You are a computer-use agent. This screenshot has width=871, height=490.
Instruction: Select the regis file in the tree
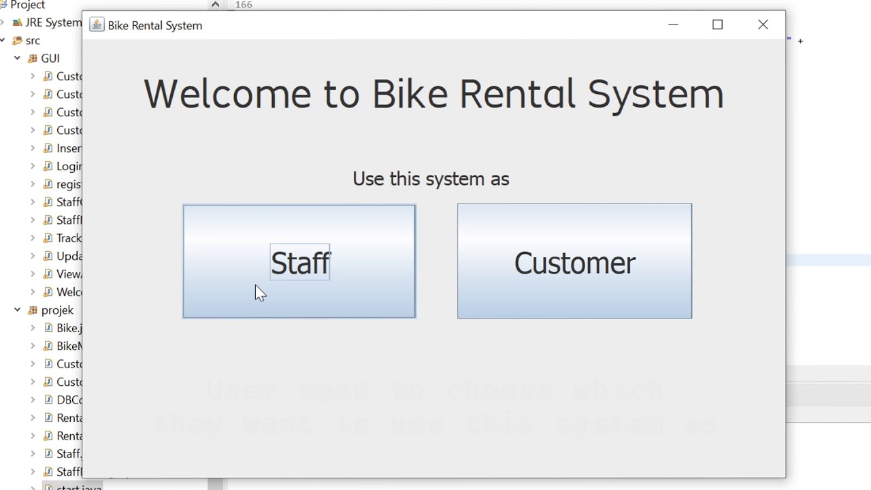pos(69,184)
